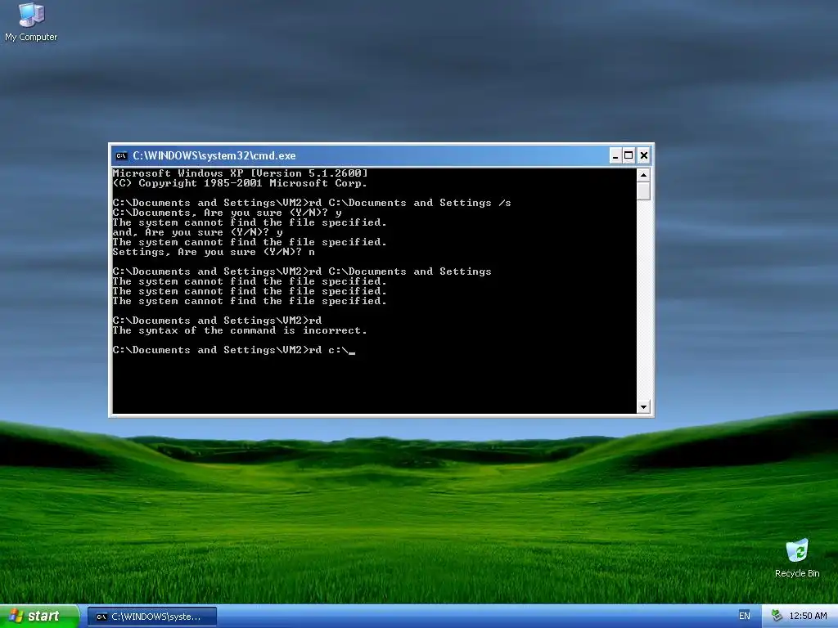The height and width of the screenshot is (628, 838).
Task: Open the My Computer desktop icon
Action: click(31, 21)
